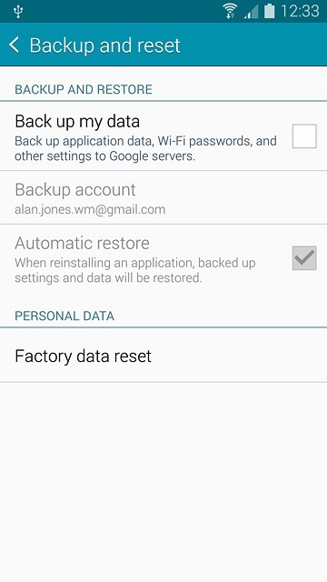Tap the empty area below Factory data reset
The height and width of the screenshot is (582, 327).
point(163,482)
